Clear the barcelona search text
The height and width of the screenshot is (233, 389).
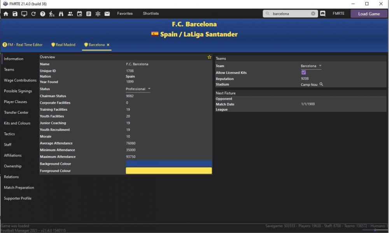pyautogui.click(x=313, y=14)
